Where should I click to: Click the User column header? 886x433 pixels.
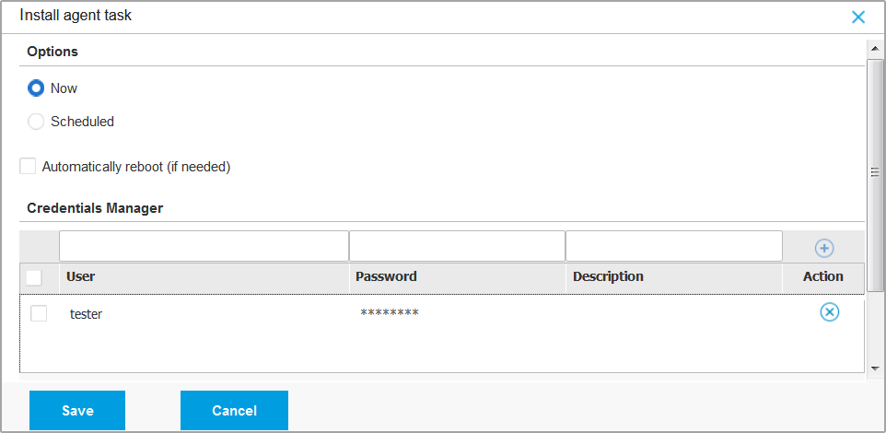[x=81, y=276]
